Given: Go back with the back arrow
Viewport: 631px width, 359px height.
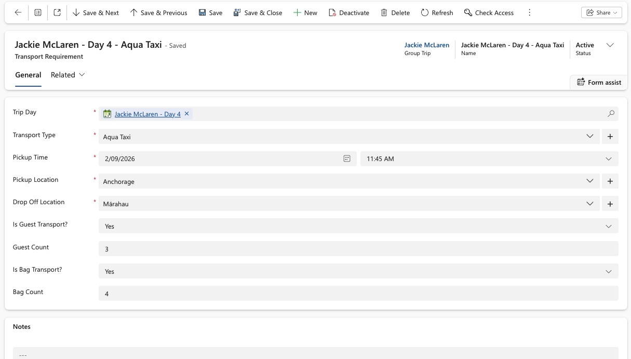Looking at the screenshot, I should 18,12.
